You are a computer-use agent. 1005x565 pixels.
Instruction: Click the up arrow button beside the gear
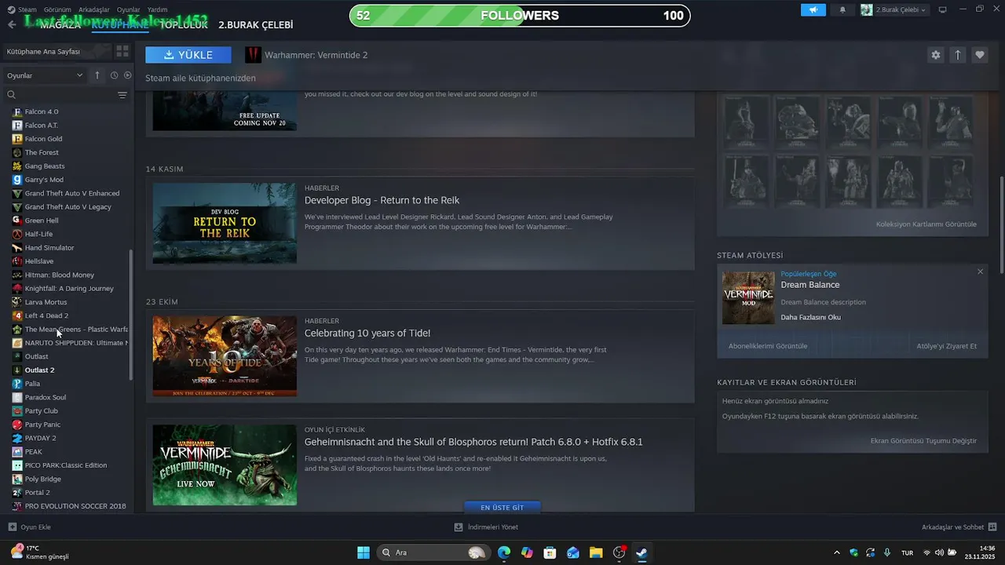click(957, 55)
